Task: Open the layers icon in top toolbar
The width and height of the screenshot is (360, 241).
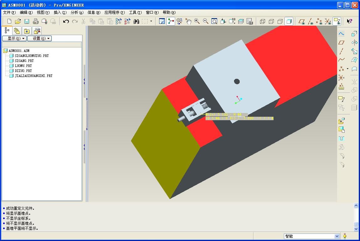Action: click(x=241, y=21)
